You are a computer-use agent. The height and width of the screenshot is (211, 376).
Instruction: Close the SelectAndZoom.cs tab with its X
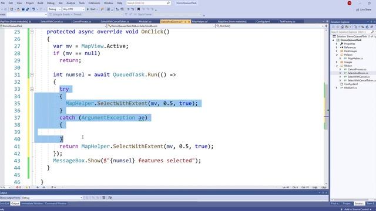pos(189,22)
